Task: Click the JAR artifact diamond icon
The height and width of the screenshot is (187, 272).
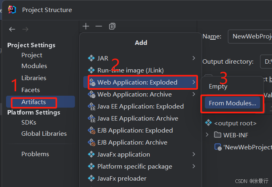Action: pos(91,58)
